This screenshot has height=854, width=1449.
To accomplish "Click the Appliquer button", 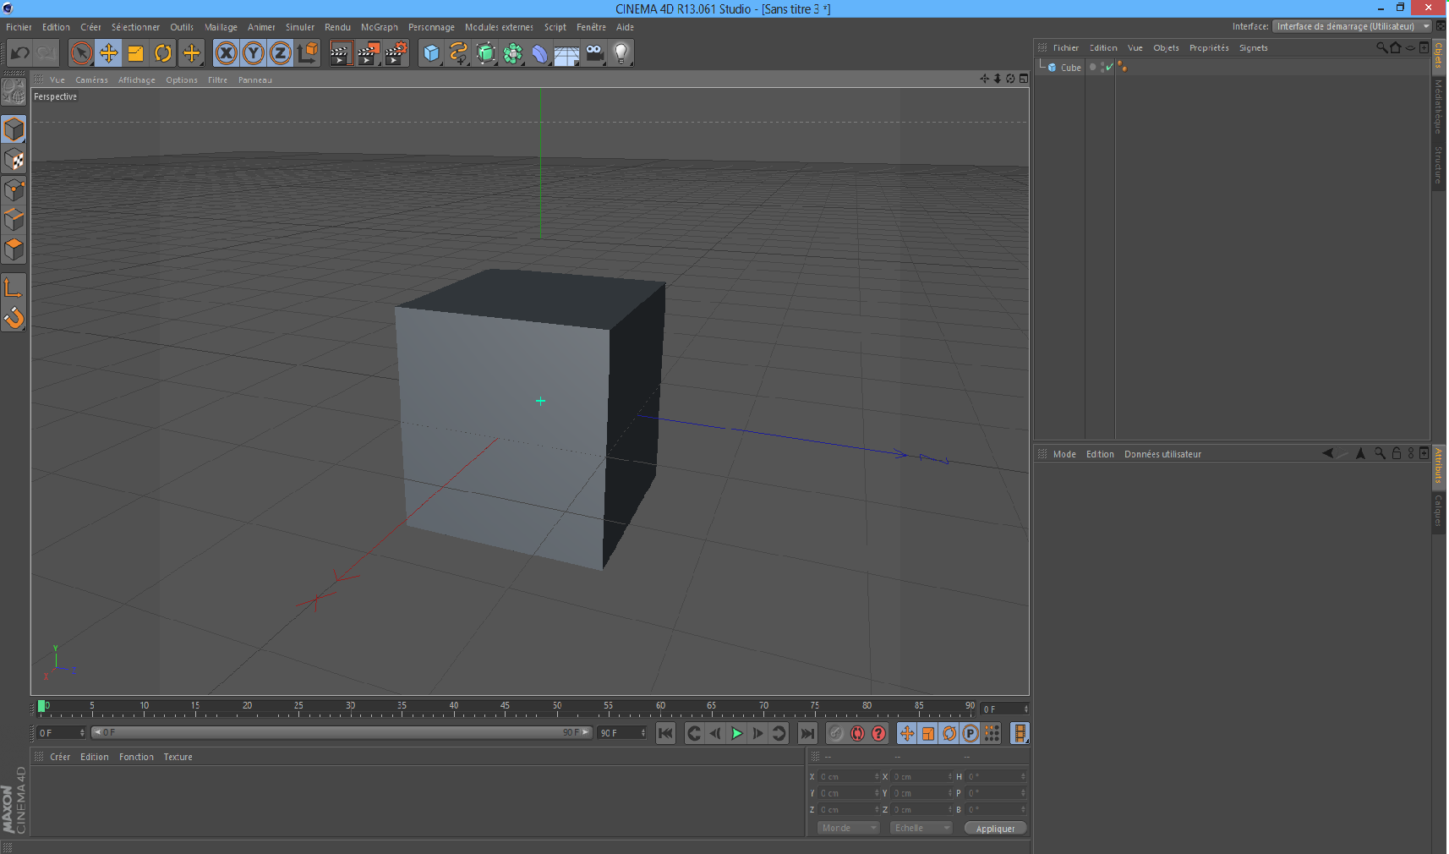I will [x=995, y=829].
